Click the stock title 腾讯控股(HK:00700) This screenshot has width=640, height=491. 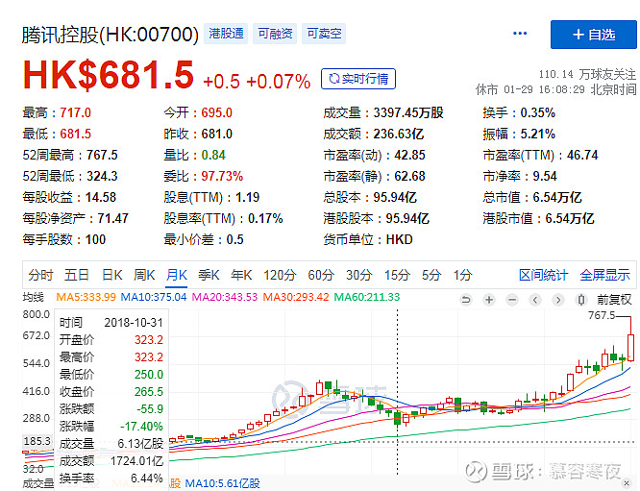(111, 35)
